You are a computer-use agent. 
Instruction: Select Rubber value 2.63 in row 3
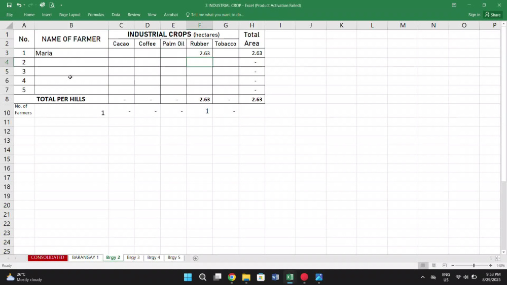199,53
